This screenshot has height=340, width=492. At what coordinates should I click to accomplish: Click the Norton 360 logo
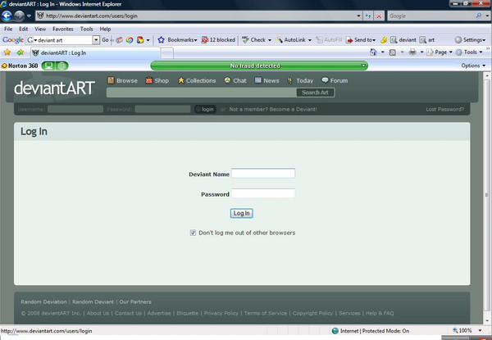(20, 66)
